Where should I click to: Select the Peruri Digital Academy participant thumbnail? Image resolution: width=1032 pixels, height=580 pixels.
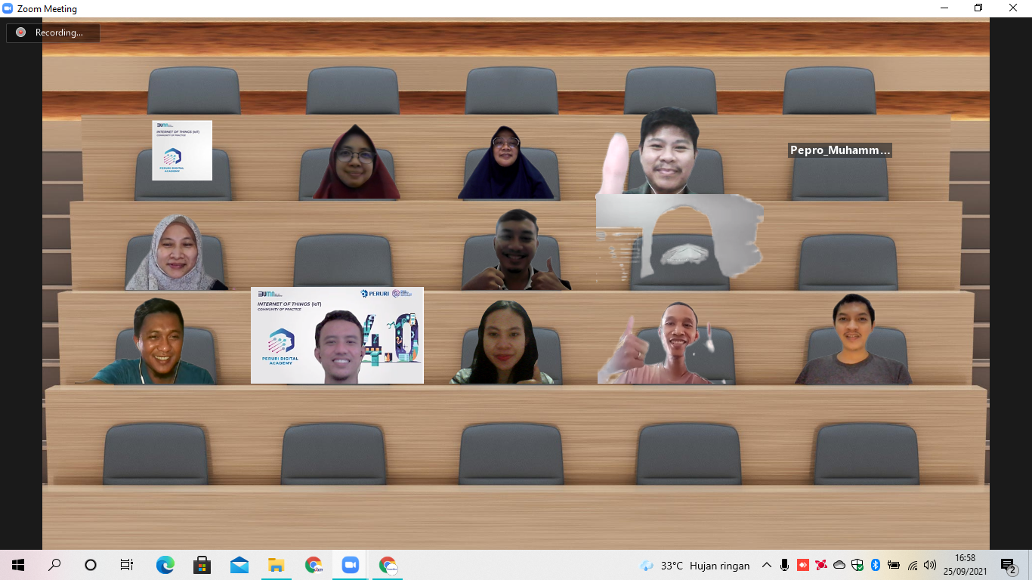[182, 150]
